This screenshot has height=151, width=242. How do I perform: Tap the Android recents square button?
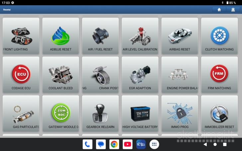(x=225, y=144)
